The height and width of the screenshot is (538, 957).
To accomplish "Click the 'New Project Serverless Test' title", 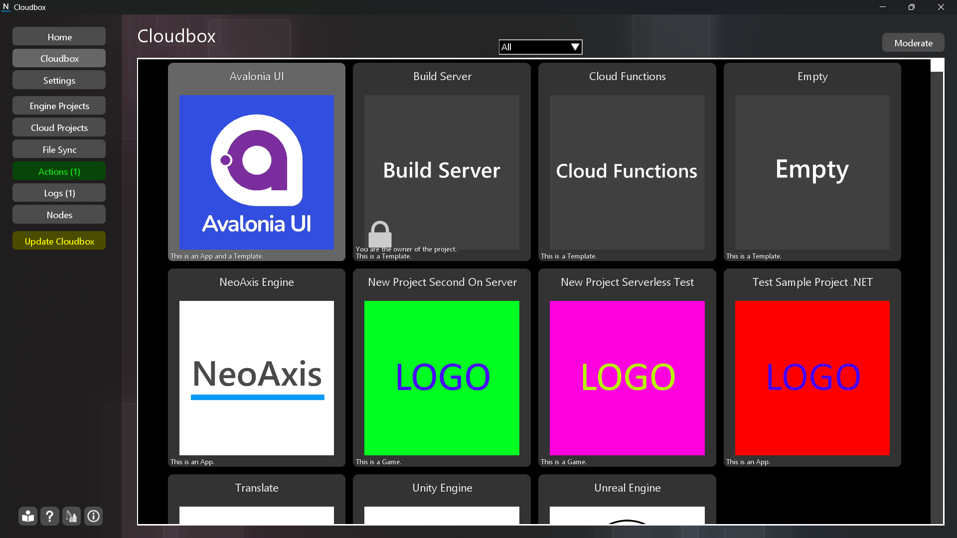I will tap(627, 282).
